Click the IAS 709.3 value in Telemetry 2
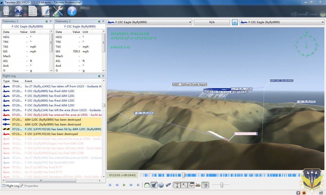This screenshot has width=326, height=195. point(76,51)
